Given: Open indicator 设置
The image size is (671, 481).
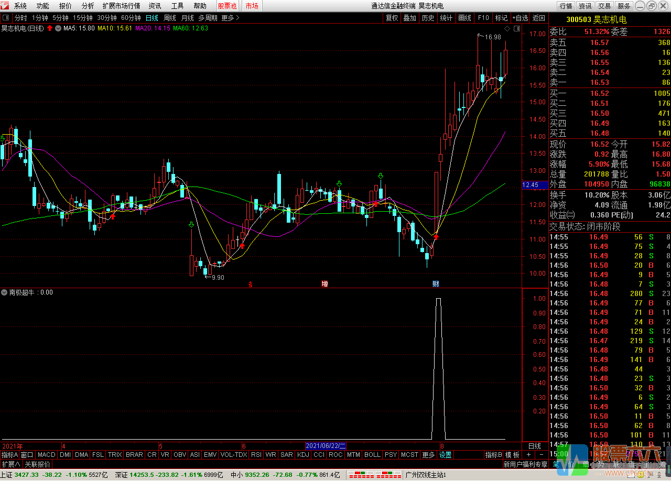Looking at the screenshot, I should [446, 455].
